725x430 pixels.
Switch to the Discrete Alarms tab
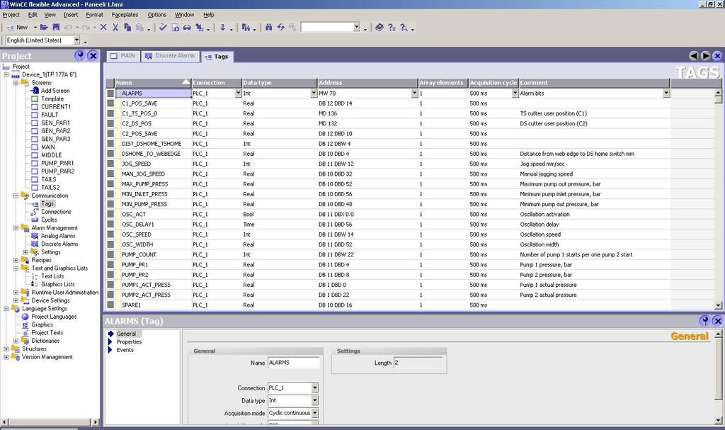pos(170,56)
